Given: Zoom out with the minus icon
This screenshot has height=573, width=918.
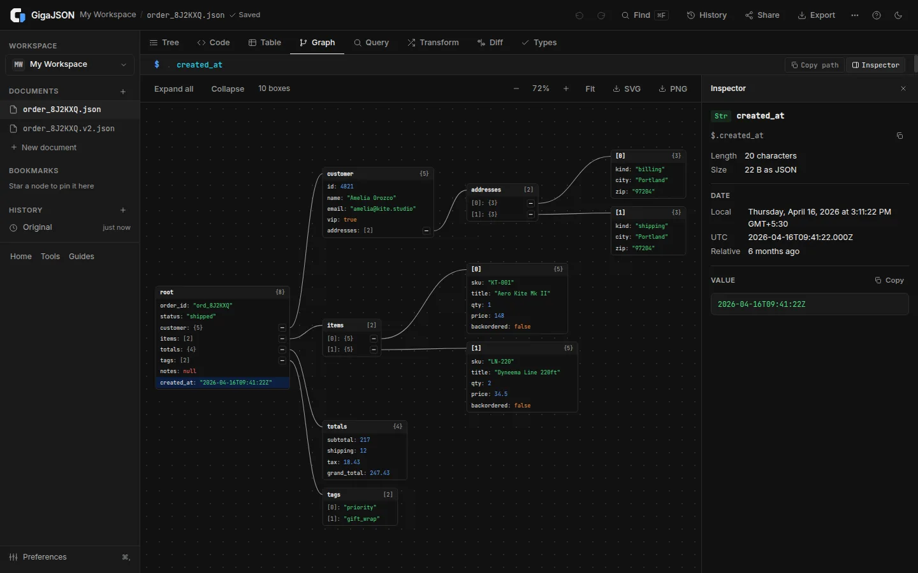Looking at the screenshot, I should [x=516, y=88].
